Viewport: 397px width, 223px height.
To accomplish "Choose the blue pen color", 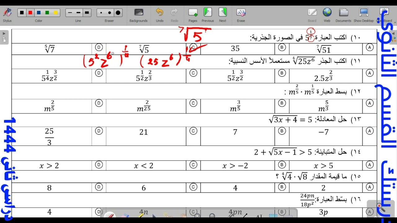I will 39,13.
